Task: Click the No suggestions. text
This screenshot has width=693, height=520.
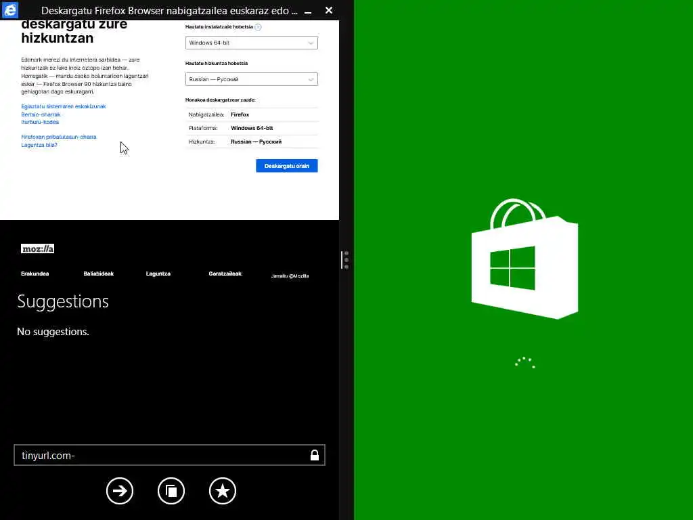Action: (53, 332)
